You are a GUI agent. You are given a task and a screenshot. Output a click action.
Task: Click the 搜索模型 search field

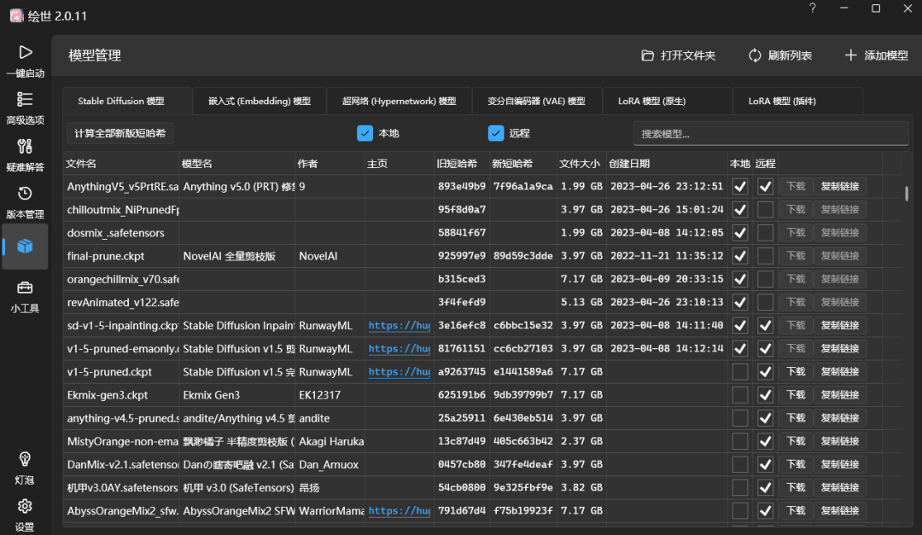pyautogui.click(x=770, y=133)
